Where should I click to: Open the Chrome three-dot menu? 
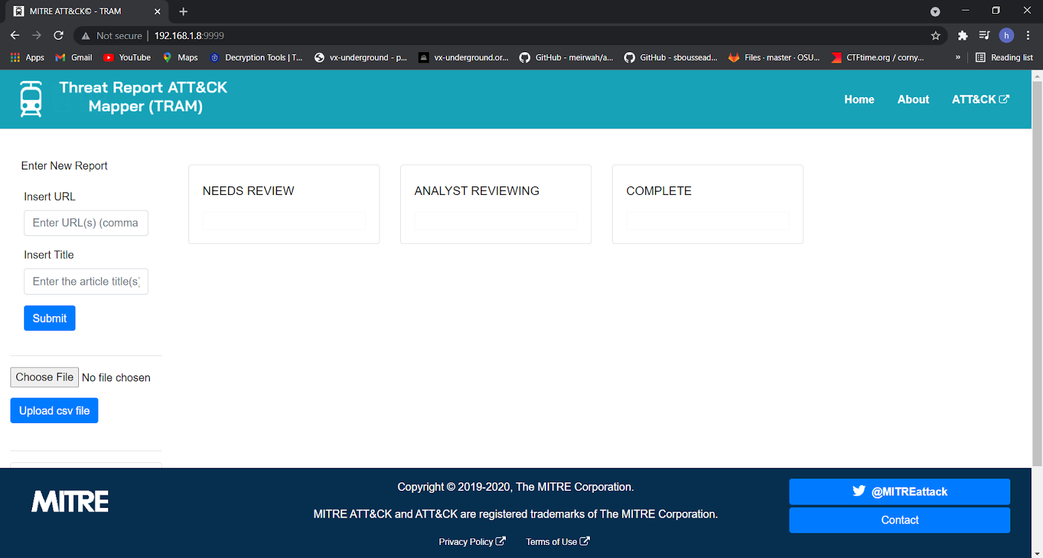[1028, 36]
